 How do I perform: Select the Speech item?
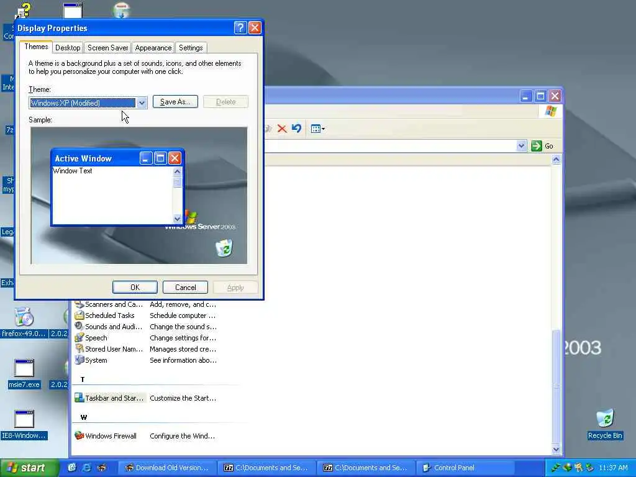click(91, 338)
